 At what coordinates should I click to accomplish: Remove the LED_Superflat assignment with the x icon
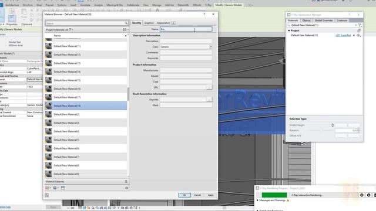point(354,35)
